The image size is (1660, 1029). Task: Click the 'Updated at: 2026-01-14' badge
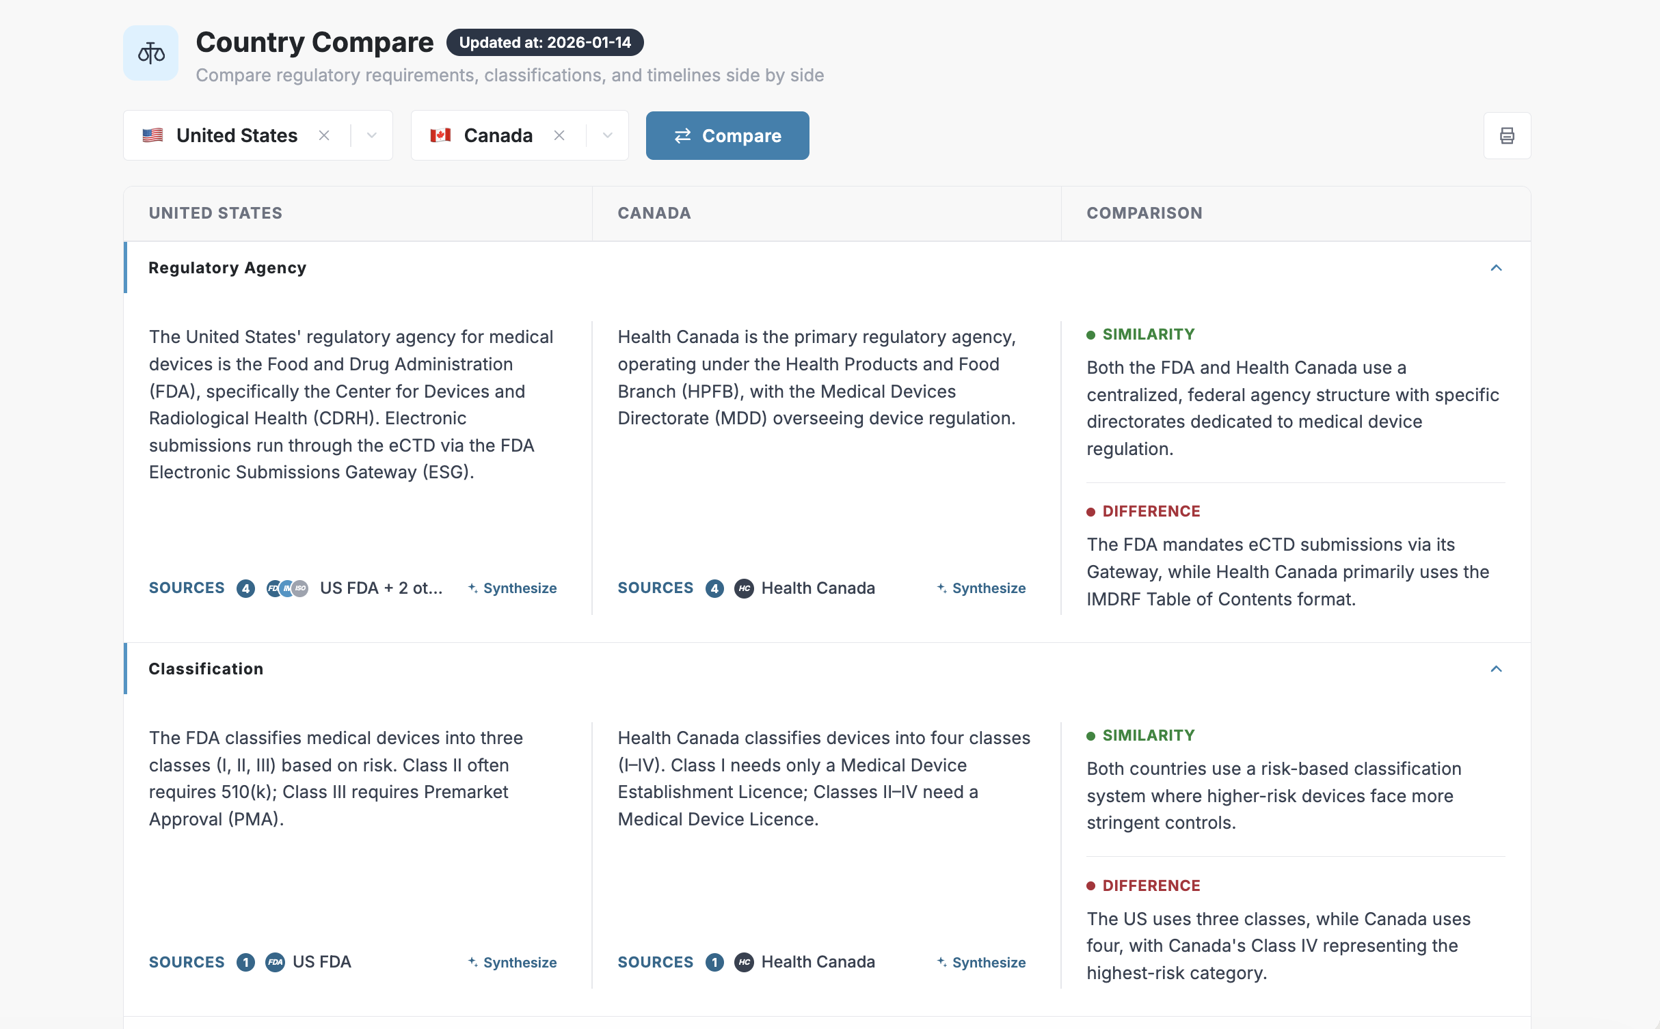click(x=545, y=42)
